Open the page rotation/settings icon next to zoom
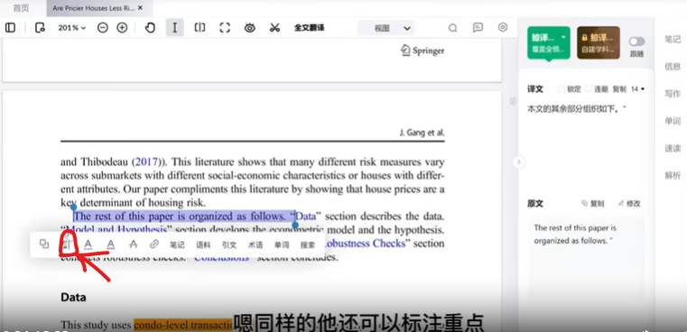The image size is (687, 332). click(x=40, y=28)
